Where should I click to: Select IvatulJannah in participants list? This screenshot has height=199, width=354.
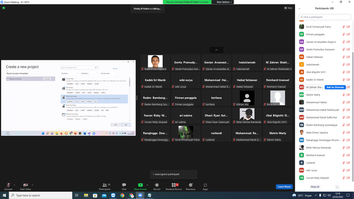coord(324,65)
